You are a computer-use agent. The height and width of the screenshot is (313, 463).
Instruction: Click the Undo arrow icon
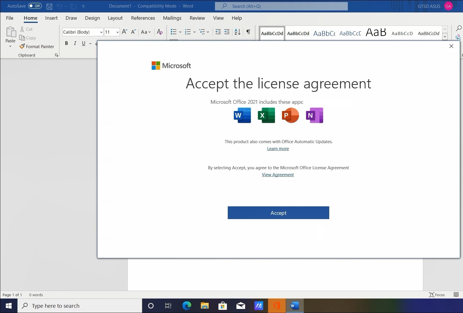(x=59, y=6)
